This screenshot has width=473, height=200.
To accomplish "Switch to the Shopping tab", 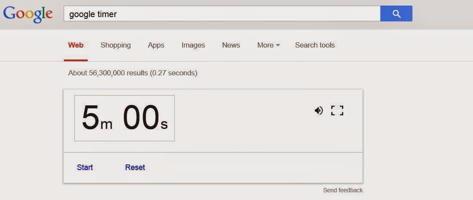I will pos(116,45).
